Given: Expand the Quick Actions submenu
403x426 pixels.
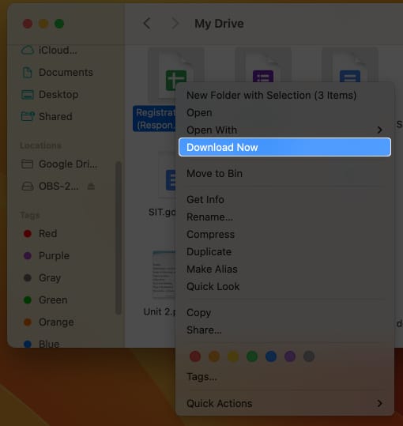Looking at the screenshot, I should pyautogui.click(x=284, y=403).
